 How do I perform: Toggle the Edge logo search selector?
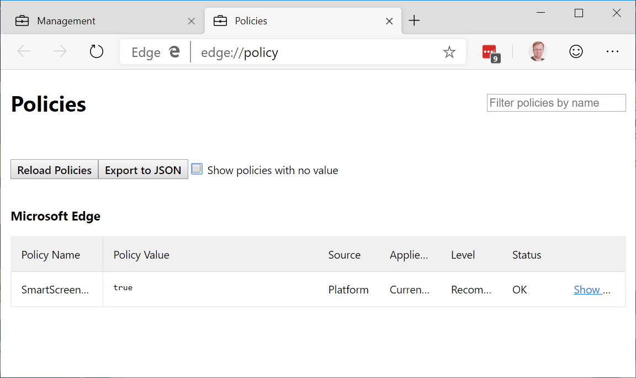(156, 51)
